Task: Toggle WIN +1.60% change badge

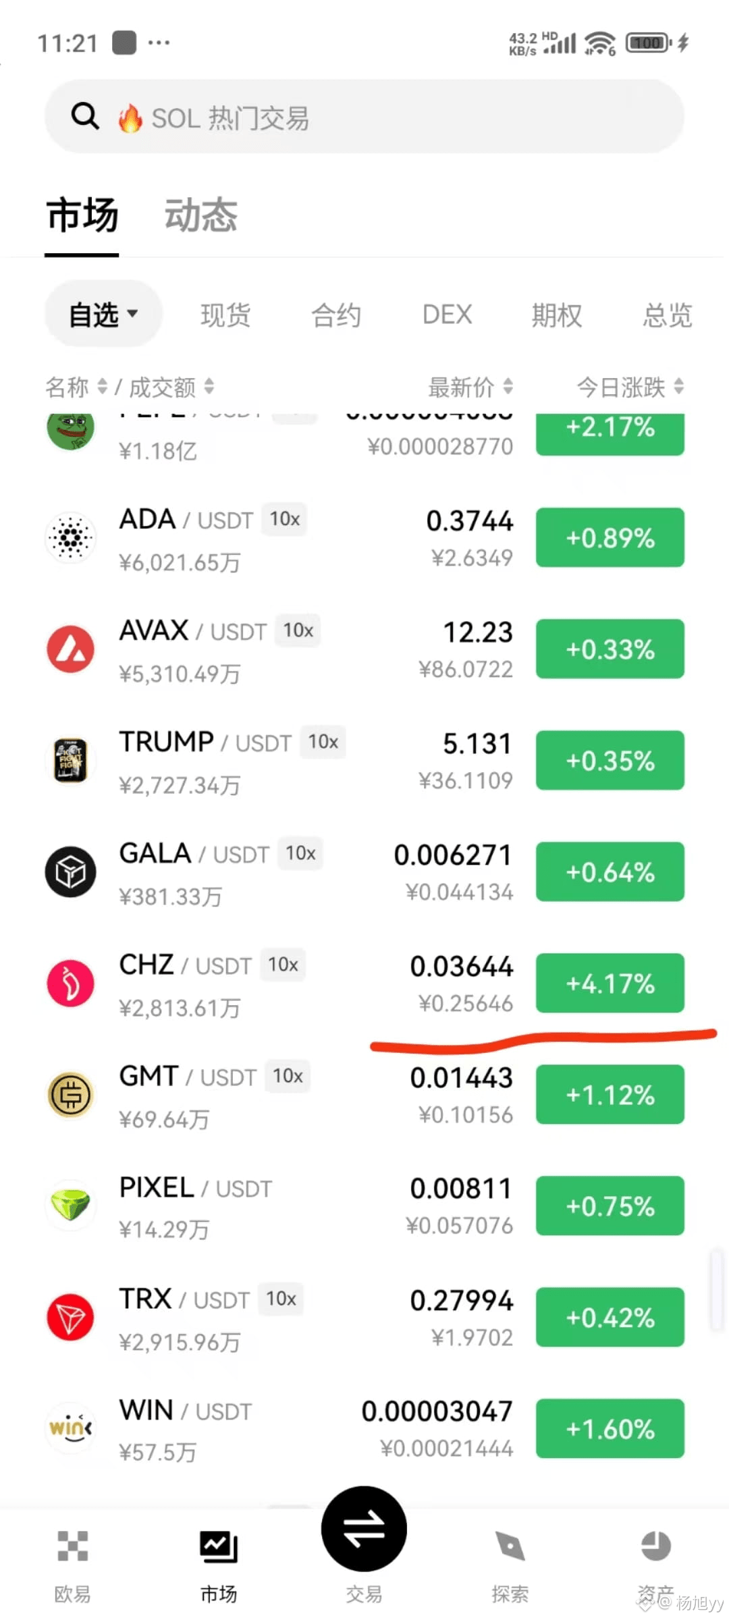Action: coord(610,1429)
